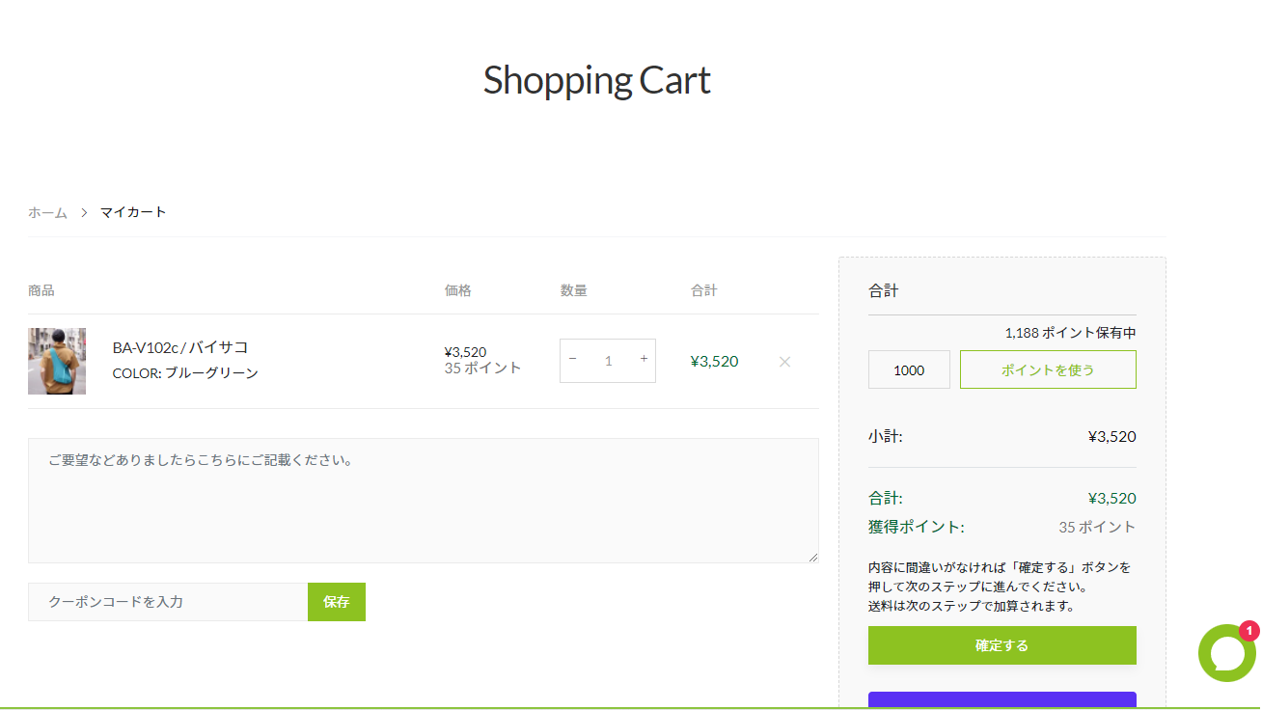Go to ホーム via the breadcrumb
This screenshot has height=710, width=1262.
[47, 212]
